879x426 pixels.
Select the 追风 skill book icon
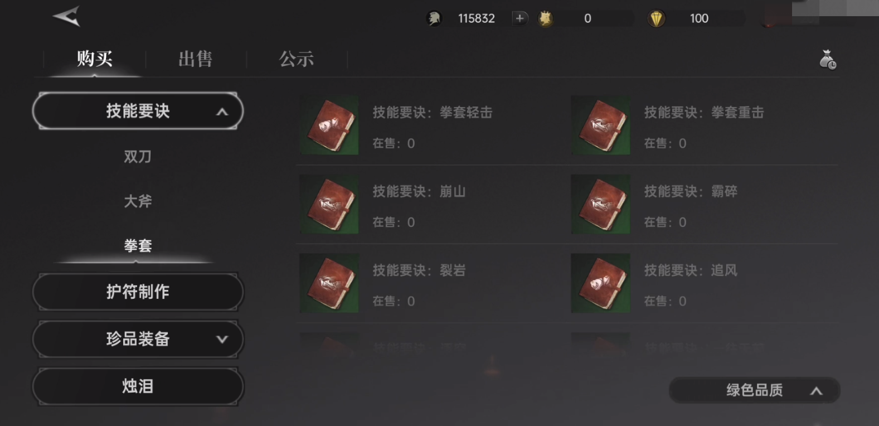[600, 283]
